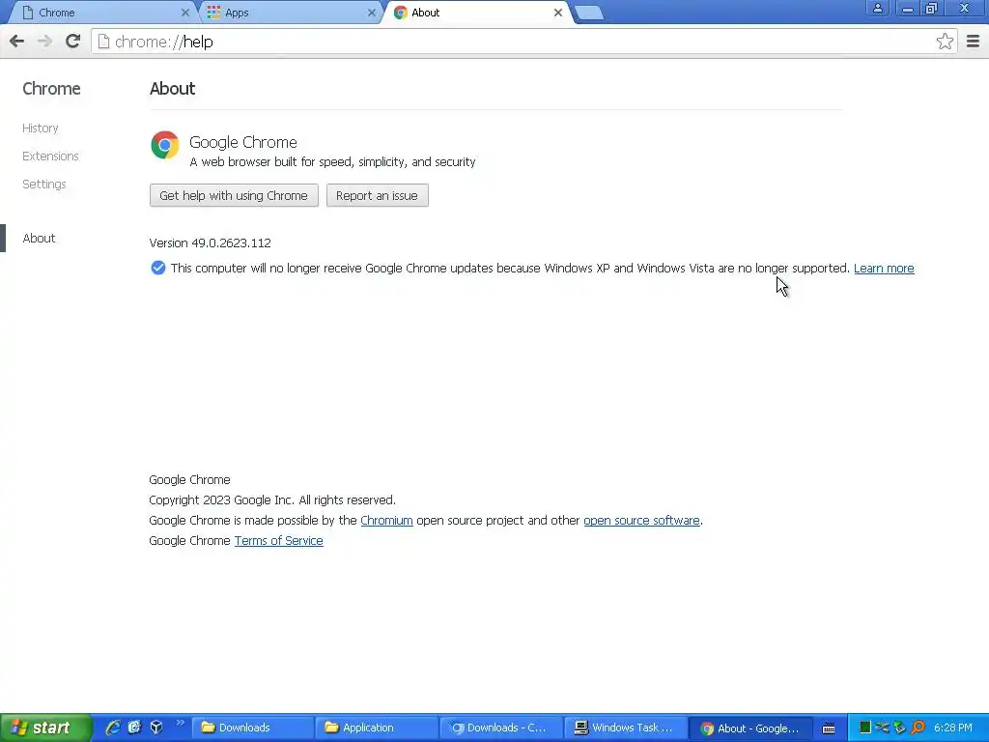
Task: Switch to the Apps tab
Action: [x=292, y=13]
